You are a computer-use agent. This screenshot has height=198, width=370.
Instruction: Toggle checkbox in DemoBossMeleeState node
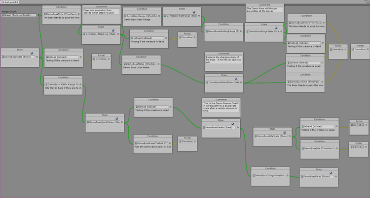[236, 79]
